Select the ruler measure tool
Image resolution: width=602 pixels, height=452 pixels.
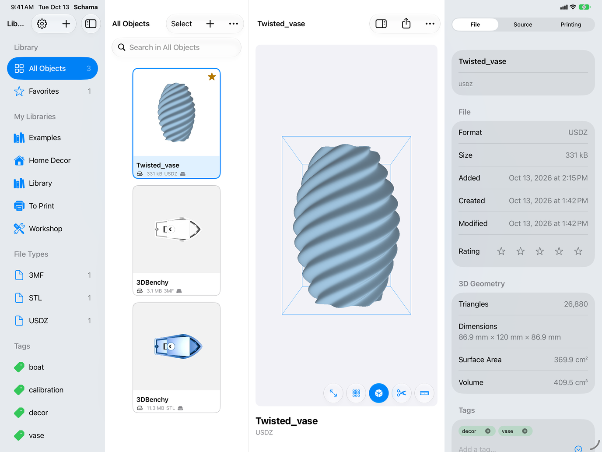424,393
